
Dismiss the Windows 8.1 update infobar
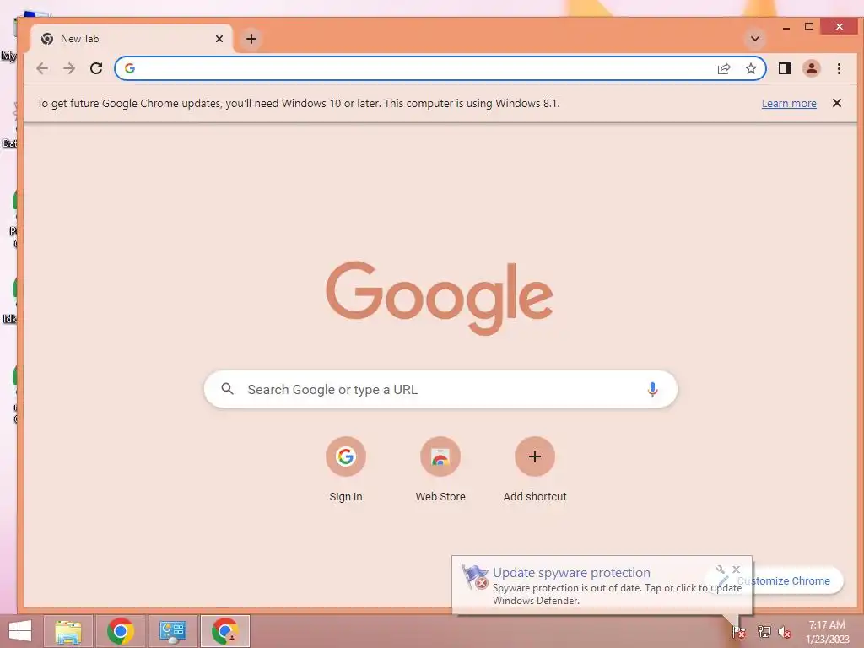[x=836, y=103]
